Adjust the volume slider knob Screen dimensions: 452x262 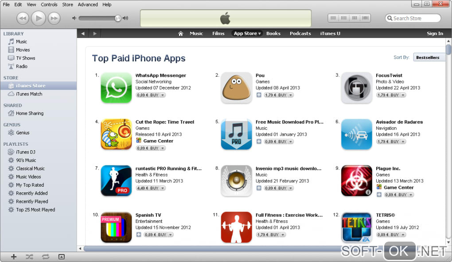point(117,18)
